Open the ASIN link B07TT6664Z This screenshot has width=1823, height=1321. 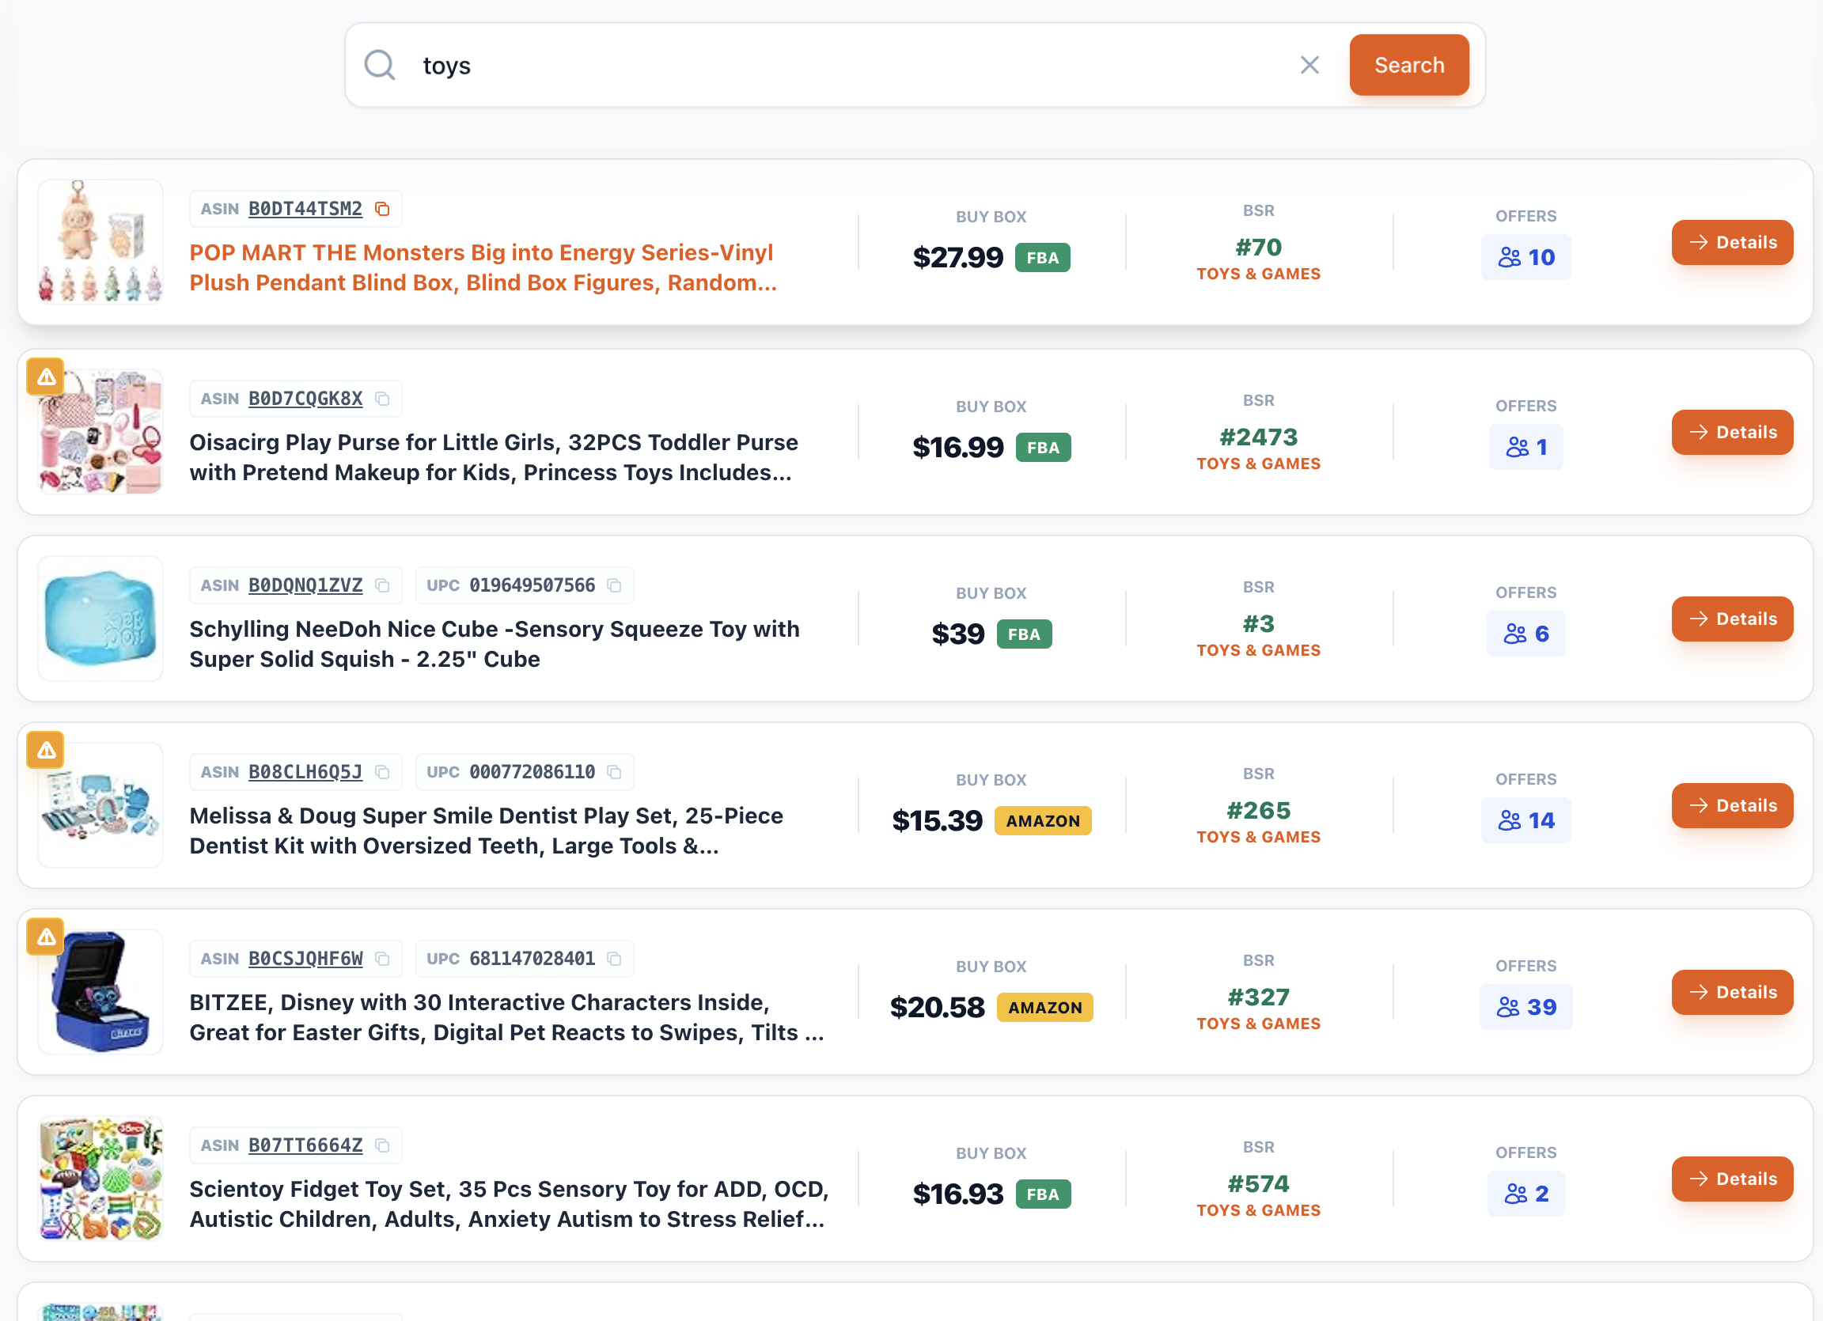pyautogui.click(x=304, y=1145)
